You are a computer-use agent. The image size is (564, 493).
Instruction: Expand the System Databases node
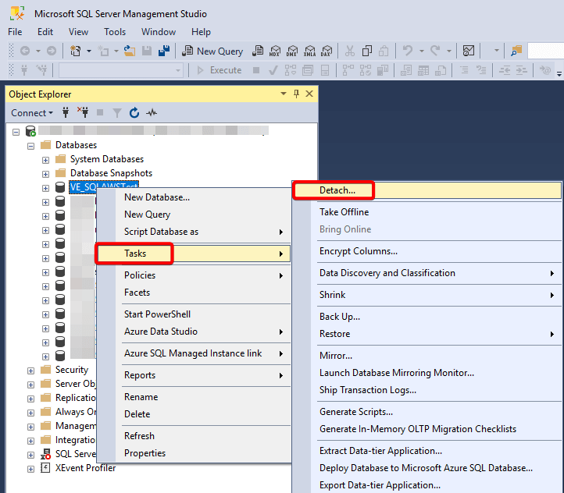point(45,160)
